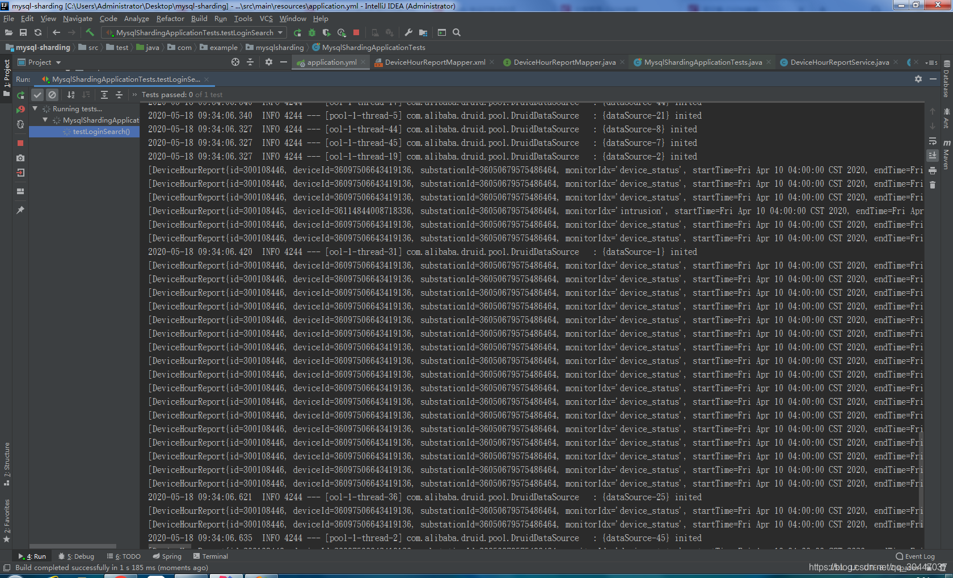Image resolution: width=953 pixels, height=578 pixels.
Task: Open the VCS menu
Action: (x=266, y=19)
